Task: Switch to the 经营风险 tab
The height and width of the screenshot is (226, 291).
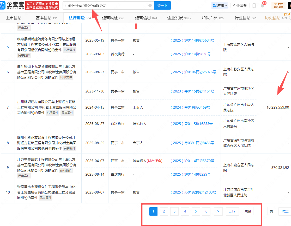Action: point(113,18)
